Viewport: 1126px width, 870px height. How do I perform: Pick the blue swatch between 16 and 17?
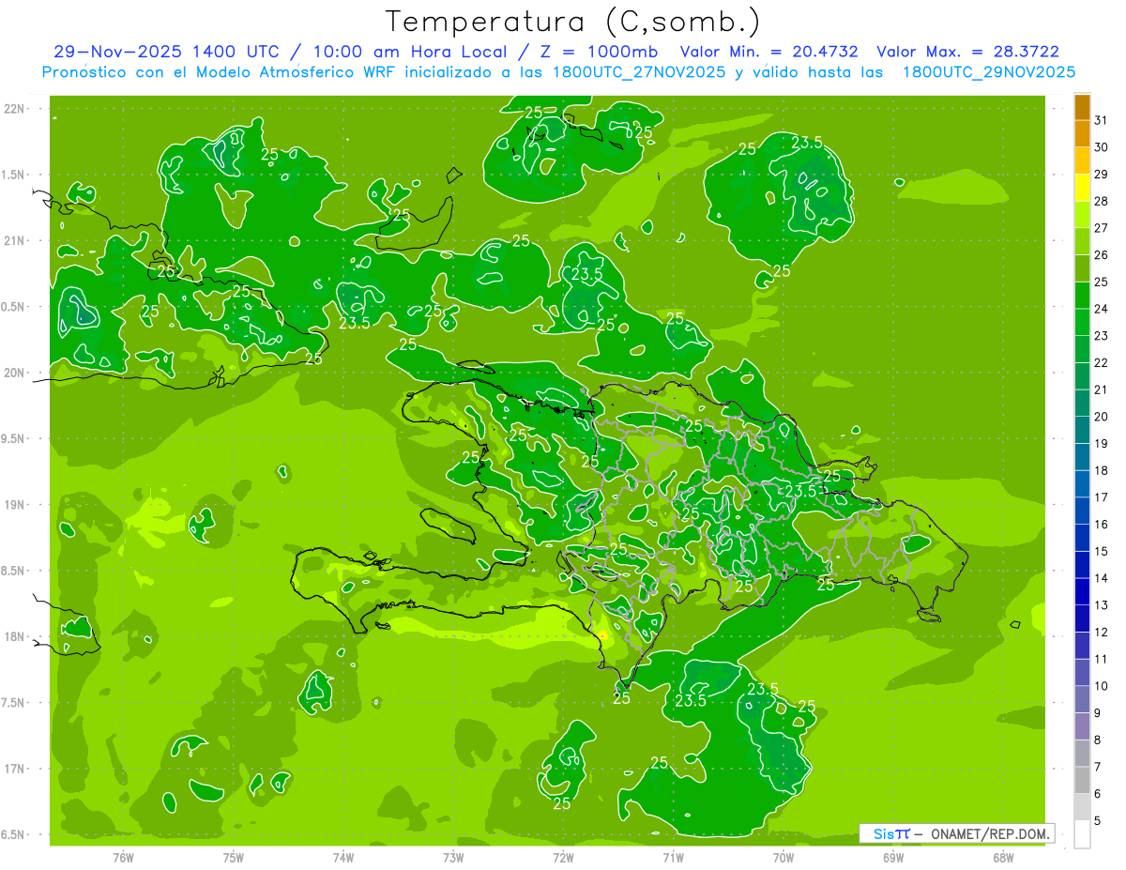pyautogui.click(x=1082, y=511)
